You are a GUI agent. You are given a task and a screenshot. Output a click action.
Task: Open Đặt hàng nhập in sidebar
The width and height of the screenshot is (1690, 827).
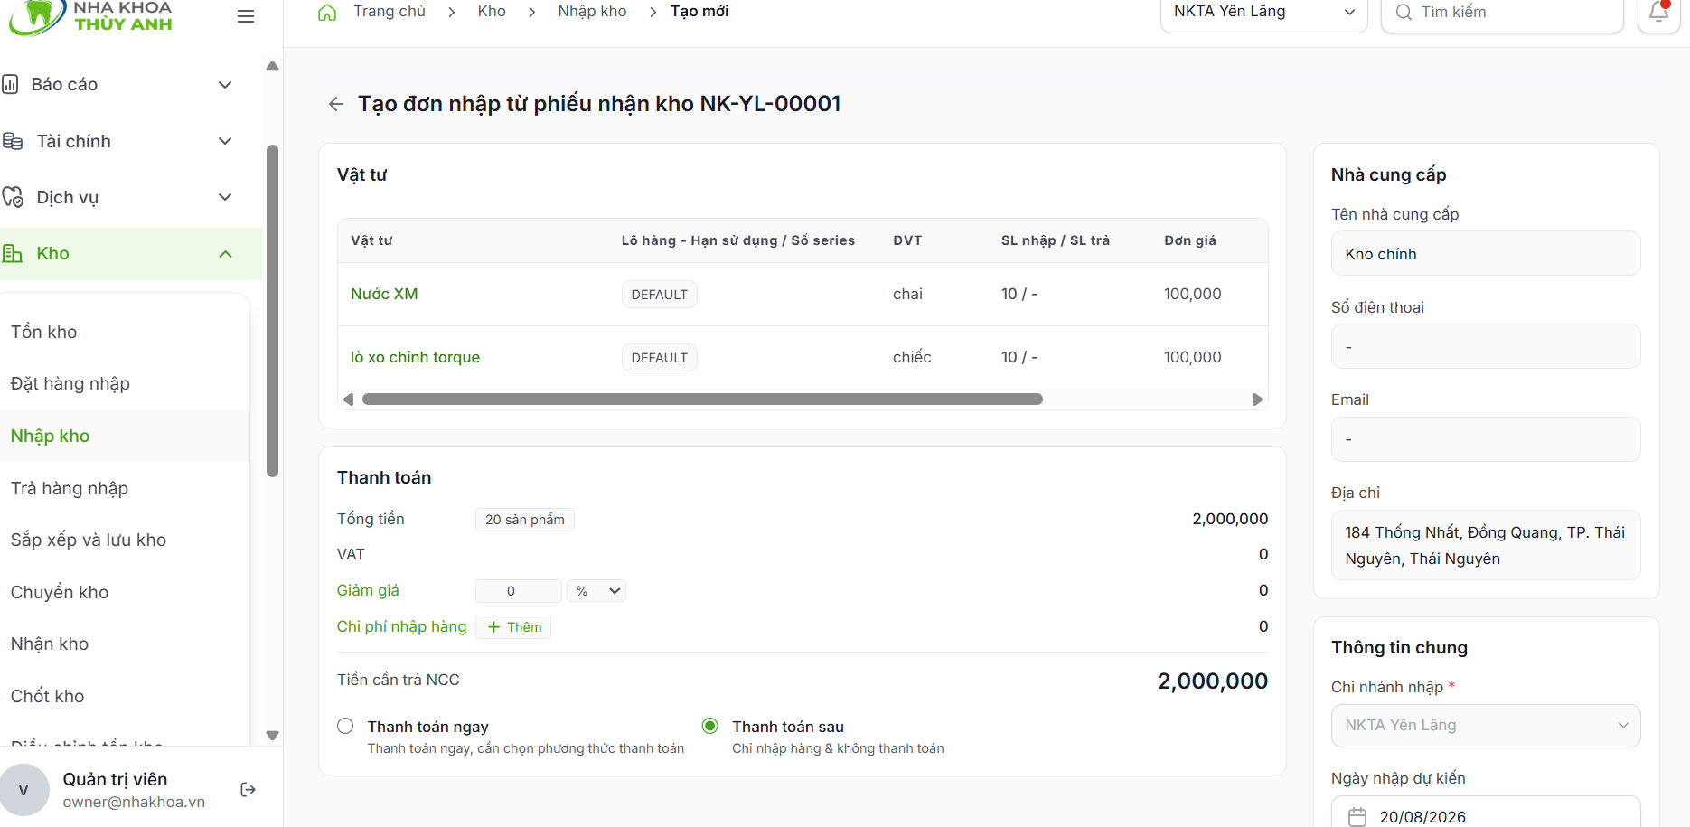point(70,383)
